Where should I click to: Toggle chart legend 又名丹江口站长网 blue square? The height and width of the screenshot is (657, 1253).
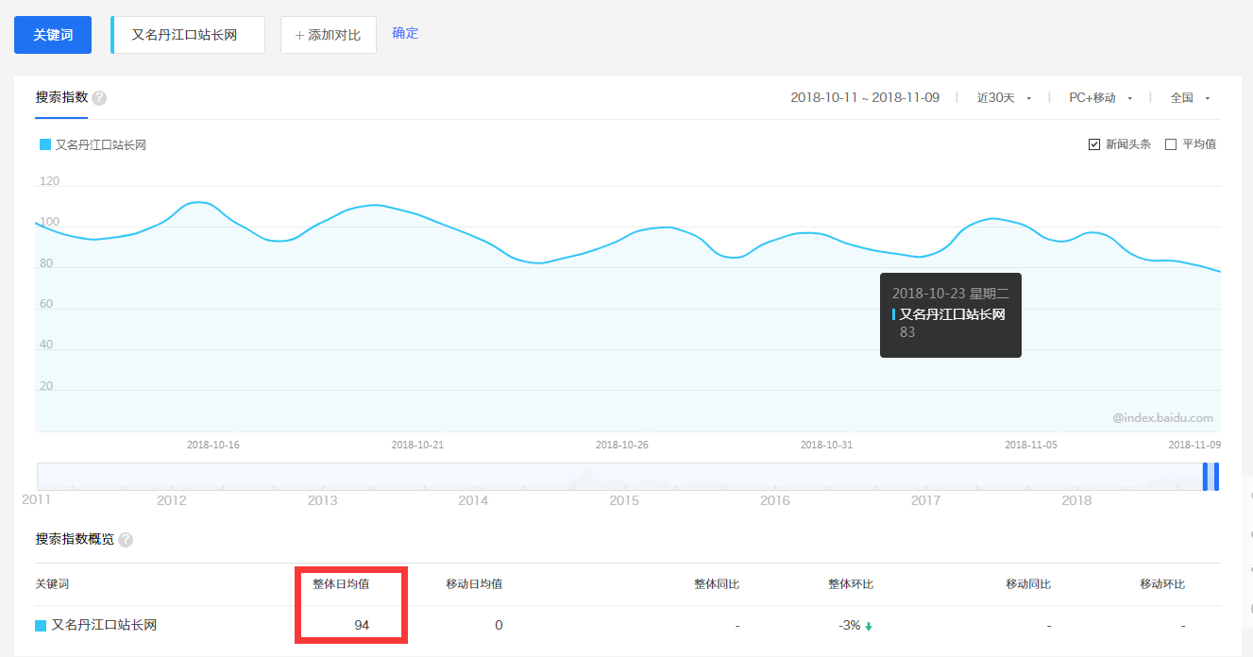tap(45, 144)
